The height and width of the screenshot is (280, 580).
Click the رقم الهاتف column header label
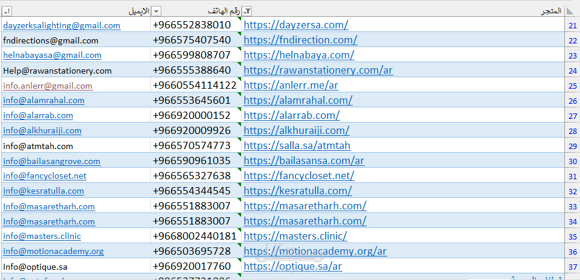(224, 11)
